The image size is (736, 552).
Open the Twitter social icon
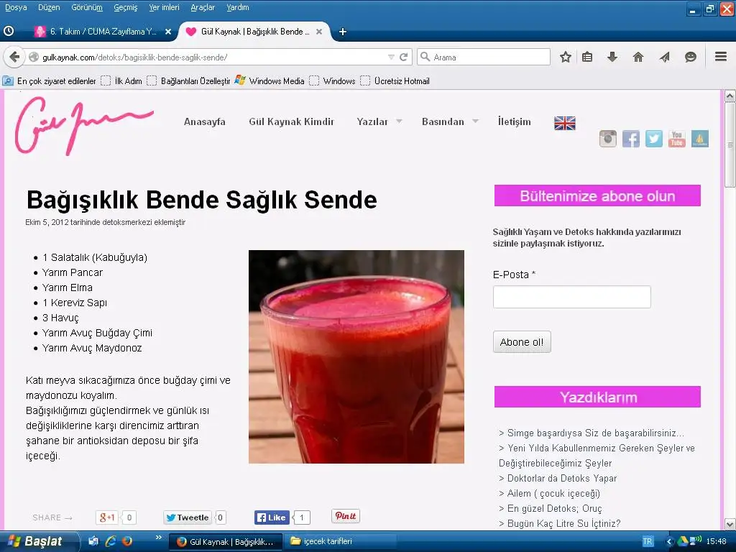point(654,139)
